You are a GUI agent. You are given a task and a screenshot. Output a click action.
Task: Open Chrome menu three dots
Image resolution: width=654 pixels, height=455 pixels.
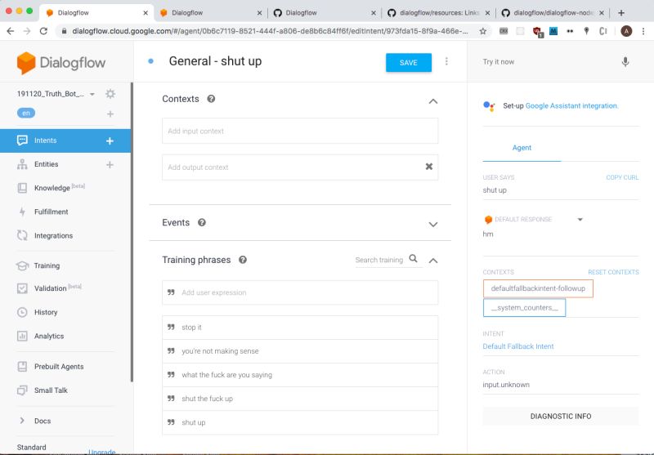pyautogui.click(x=643, y=31)
